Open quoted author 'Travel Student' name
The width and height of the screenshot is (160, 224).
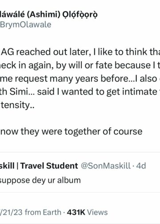point(49,166)
